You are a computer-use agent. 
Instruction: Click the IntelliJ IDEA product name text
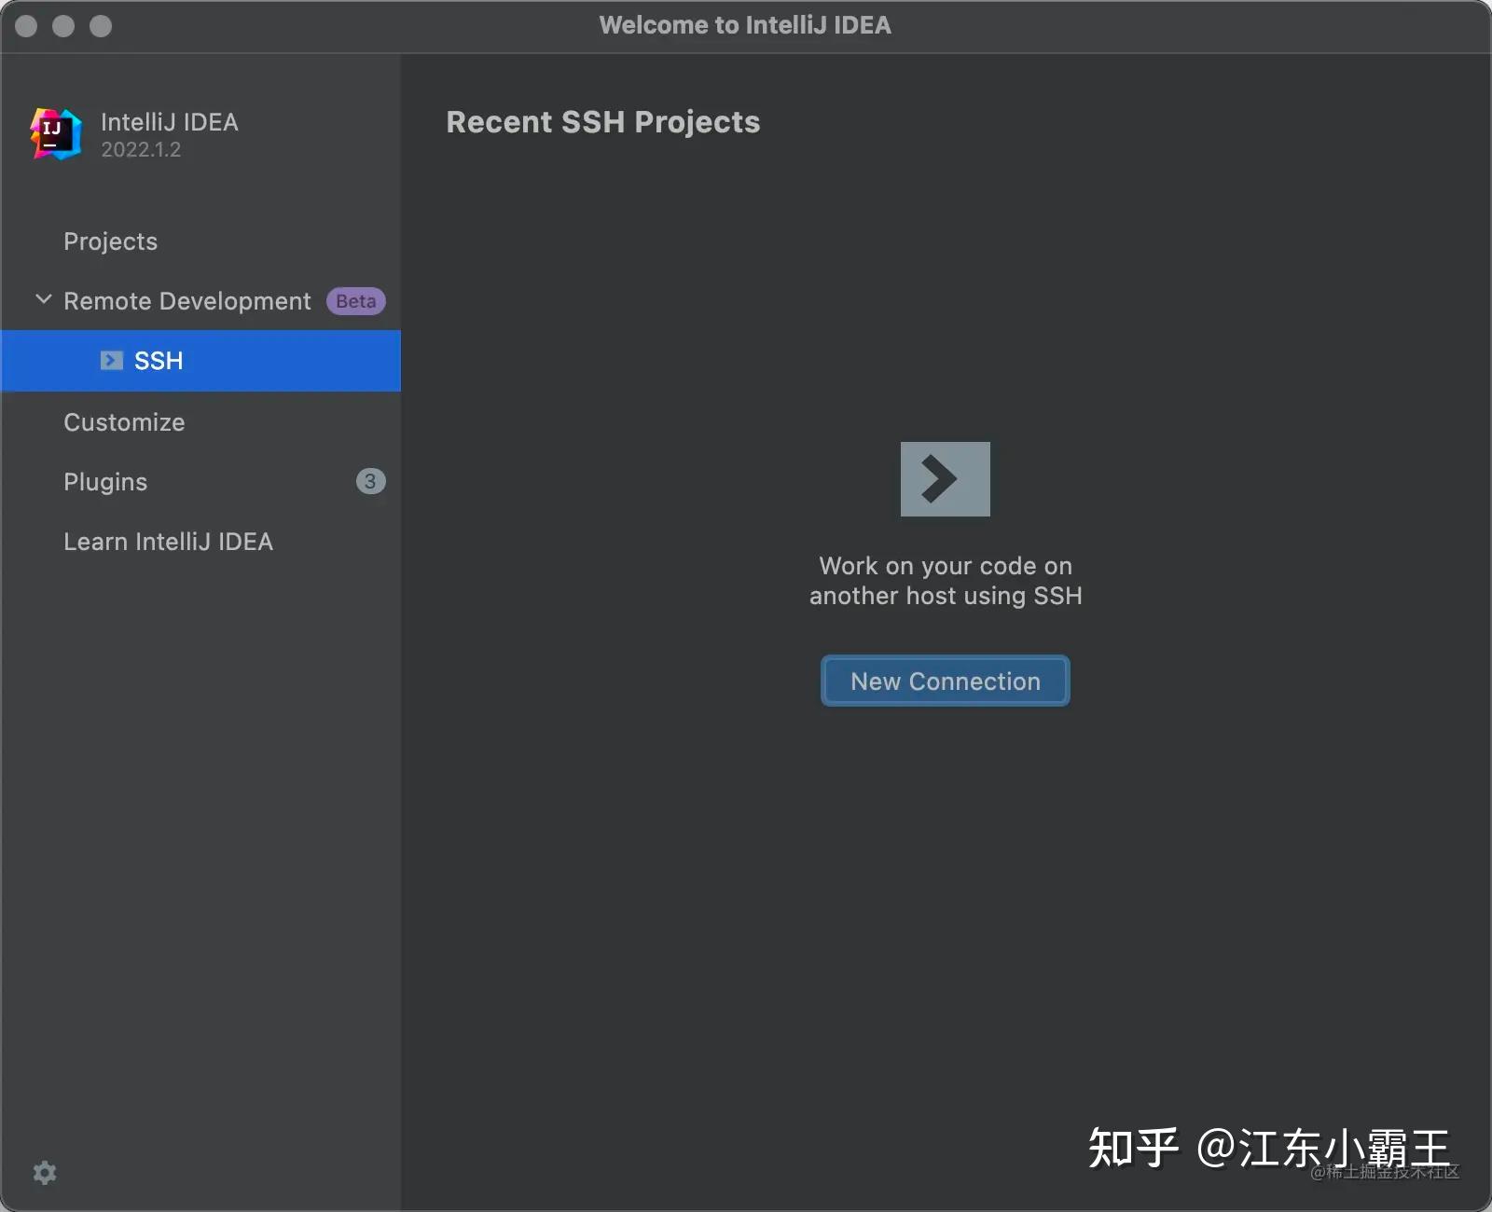(x=169, y=122)
